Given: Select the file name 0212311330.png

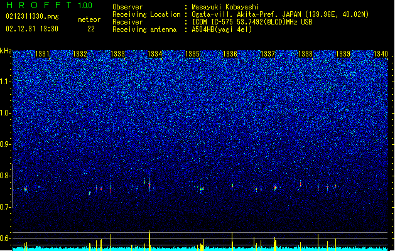Looking at the screenshot, I should pos(32,16).
